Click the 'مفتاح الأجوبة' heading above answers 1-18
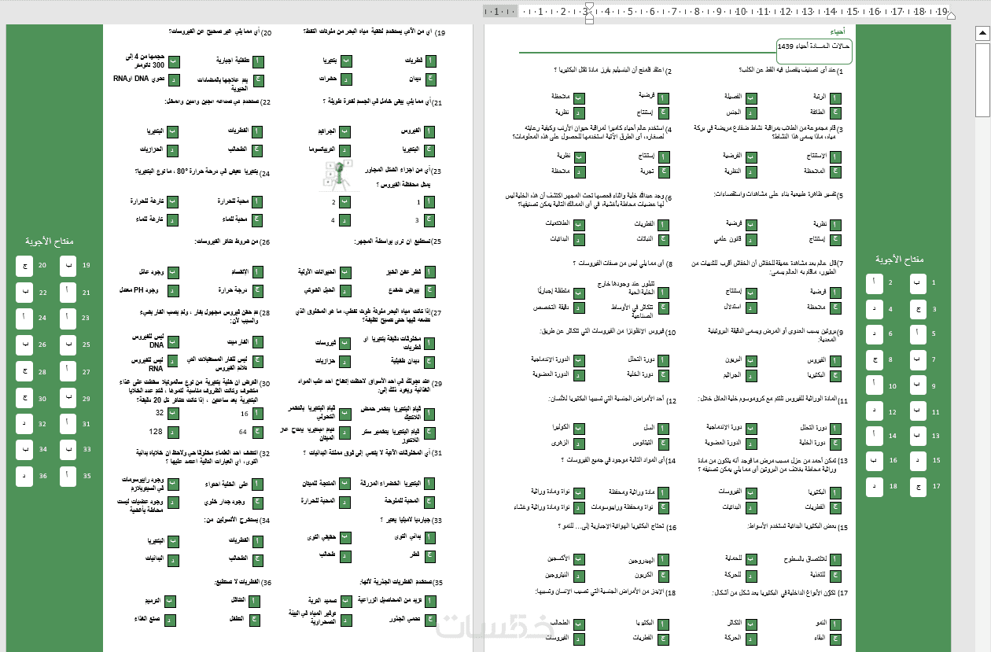This screenshot has width=991, height=652. 900,259
